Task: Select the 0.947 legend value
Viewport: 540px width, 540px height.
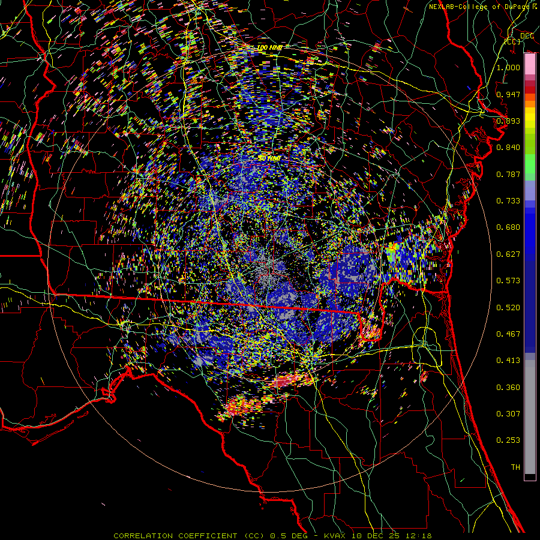Action: tap(508, 94)
